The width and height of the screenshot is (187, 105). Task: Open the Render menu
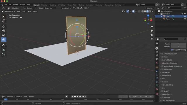[x=15, y=5]
